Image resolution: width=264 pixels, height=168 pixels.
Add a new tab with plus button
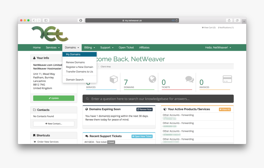[x=244, y=21]
